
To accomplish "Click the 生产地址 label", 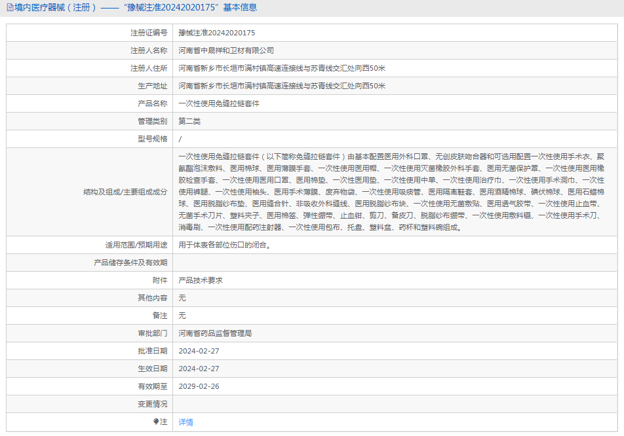I will [153, 86].
